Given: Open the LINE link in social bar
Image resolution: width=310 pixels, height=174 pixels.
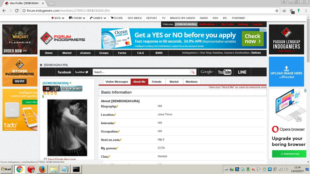Looking at the screenshot, I should 242,72.
